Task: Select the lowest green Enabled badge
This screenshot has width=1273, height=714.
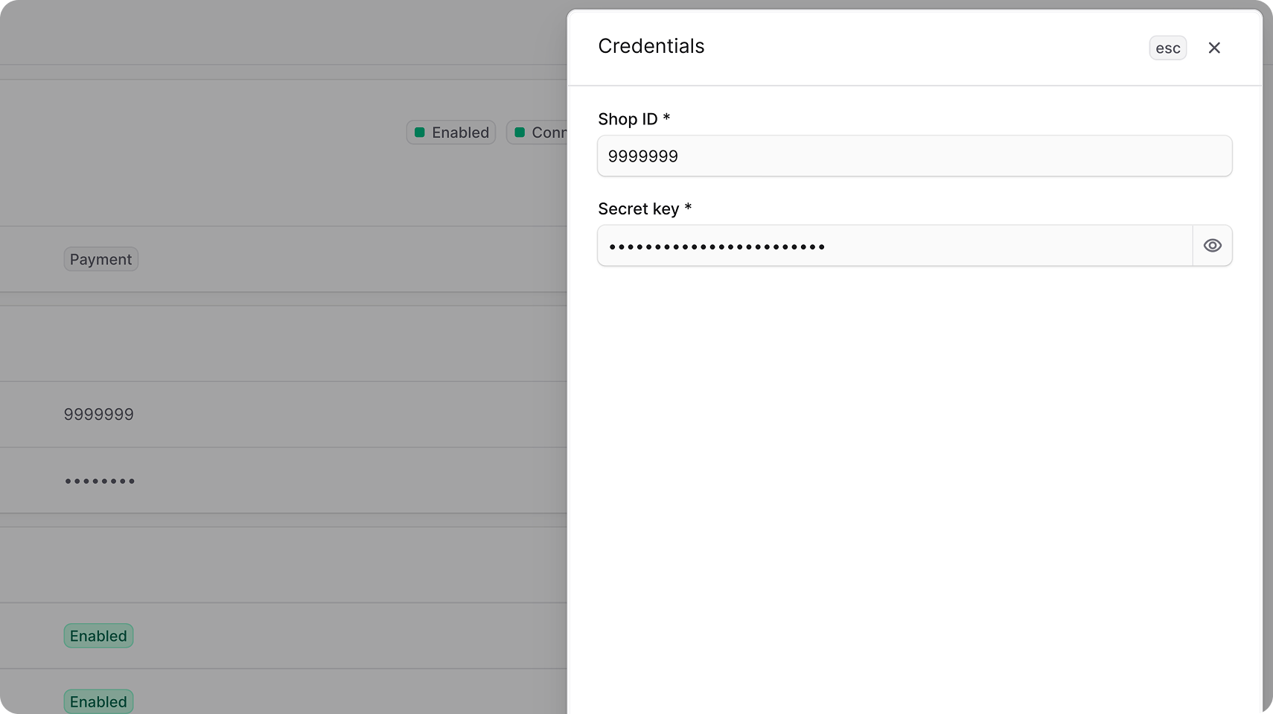Action: (x=98, y=701)
